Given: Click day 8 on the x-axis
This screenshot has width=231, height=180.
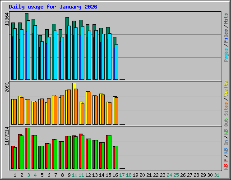Looking at the screenshot, I should 62,175.
